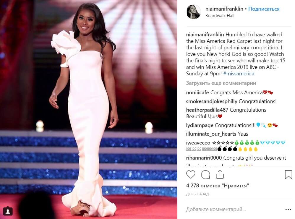The height and width of the screenshot is (219, 295).
Task: Open the niaimanifranklin profile avatar
Action: tap(194, 12)
